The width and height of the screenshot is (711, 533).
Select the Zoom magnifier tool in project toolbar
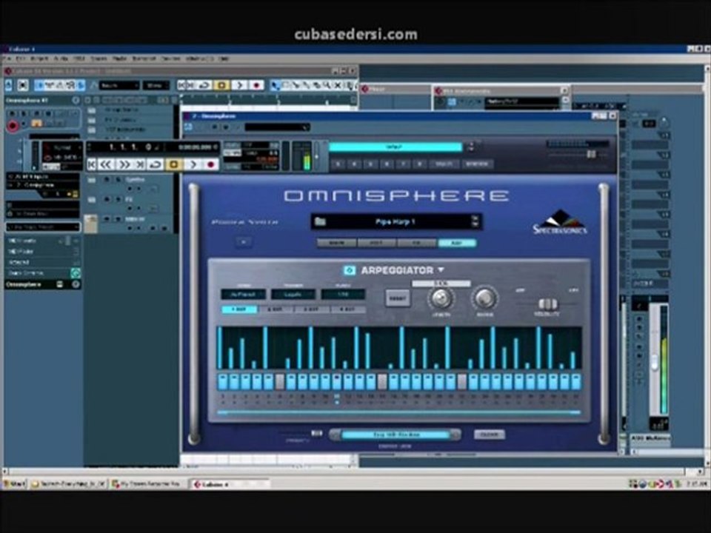coord(326,85)
